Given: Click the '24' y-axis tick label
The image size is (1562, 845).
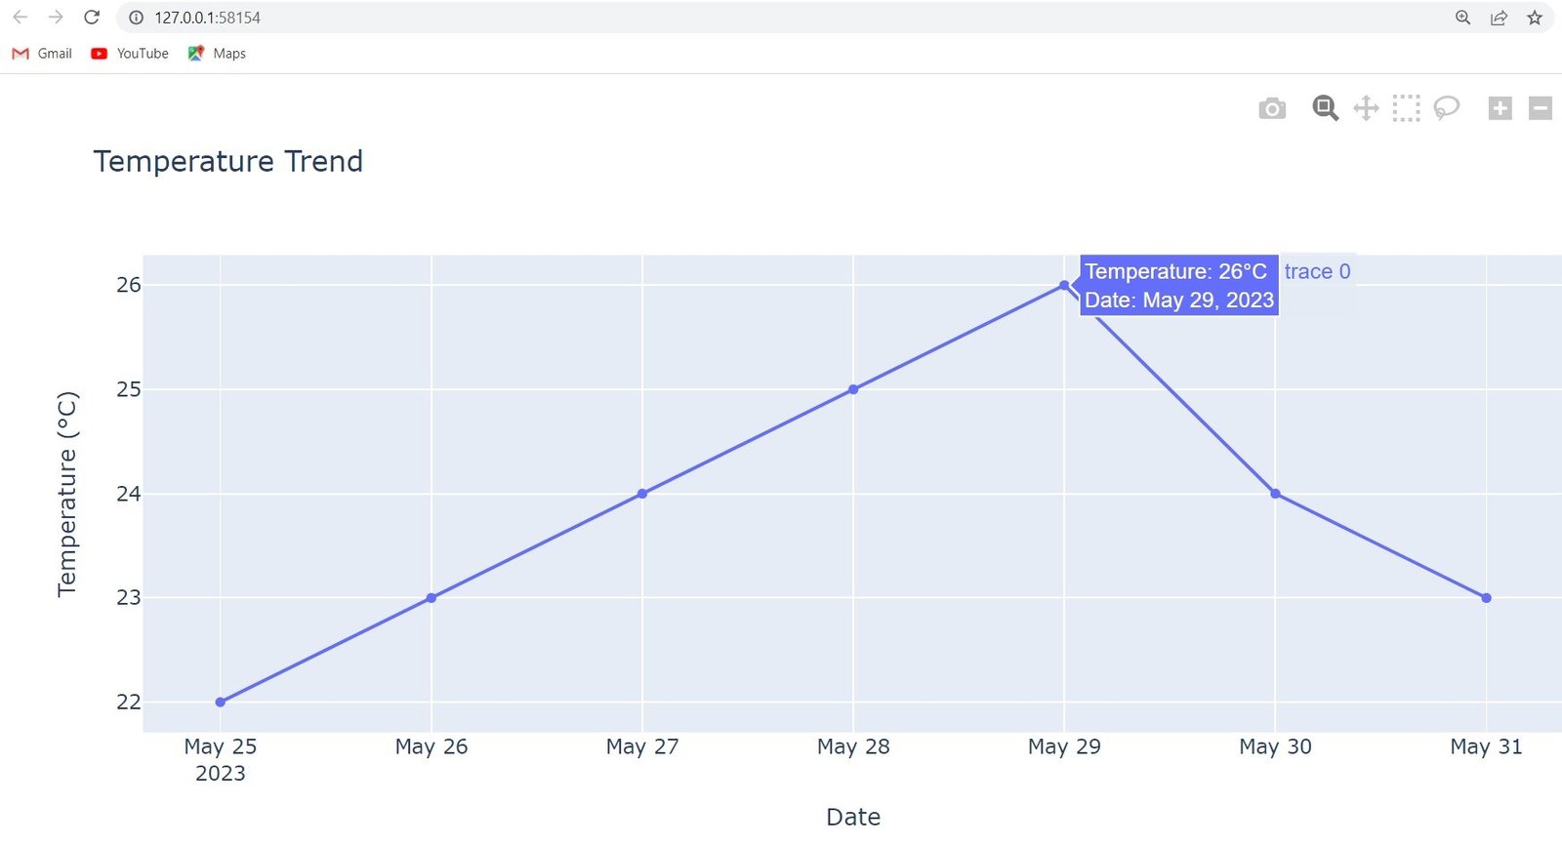Looking at the screenshot, I should coord(129,494).
